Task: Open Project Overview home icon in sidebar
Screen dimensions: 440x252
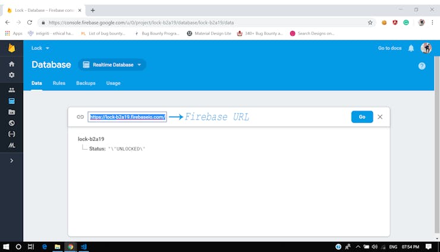Action: pos(11,64)
